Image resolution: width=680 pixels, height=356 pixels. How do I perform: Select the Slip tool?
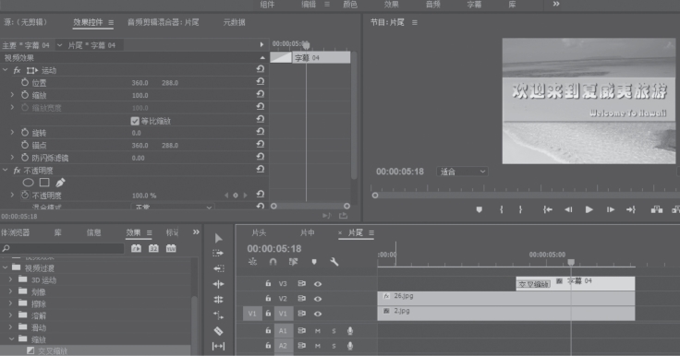pos(218,346)
